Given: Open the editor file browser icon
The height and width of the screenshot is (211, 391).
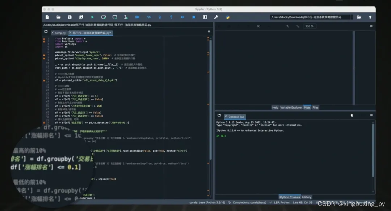Looking at the screenshot, I should click(46, 32).
